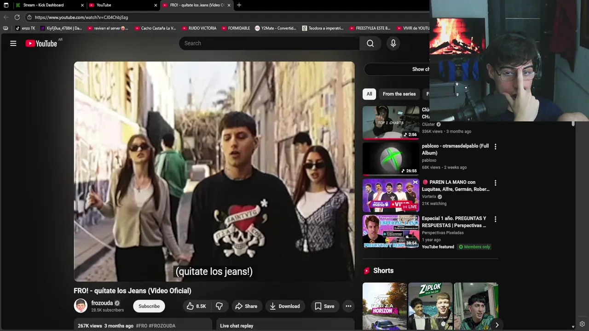Open Especial 1 año video thumbnail

pos(391,231)
